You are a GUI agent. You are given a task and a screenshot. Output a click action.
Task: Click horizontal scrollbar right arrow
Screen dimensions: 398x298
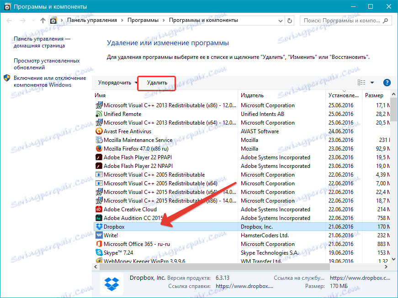[x=386, y=267]
